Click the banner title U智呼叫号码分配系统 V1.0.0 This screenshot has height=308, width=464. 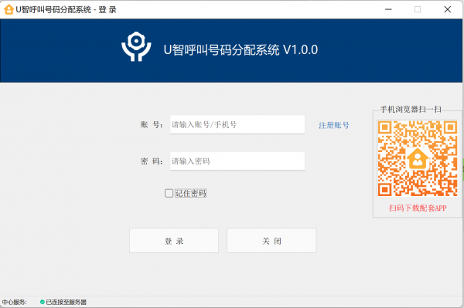(241, 49)
